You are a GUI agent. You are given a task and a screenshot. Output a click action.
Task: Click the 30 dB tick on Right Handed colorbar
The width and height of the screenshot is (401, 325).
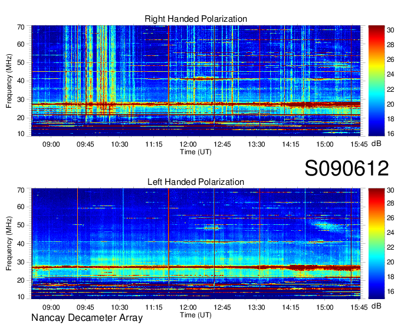tap(390, 30)
